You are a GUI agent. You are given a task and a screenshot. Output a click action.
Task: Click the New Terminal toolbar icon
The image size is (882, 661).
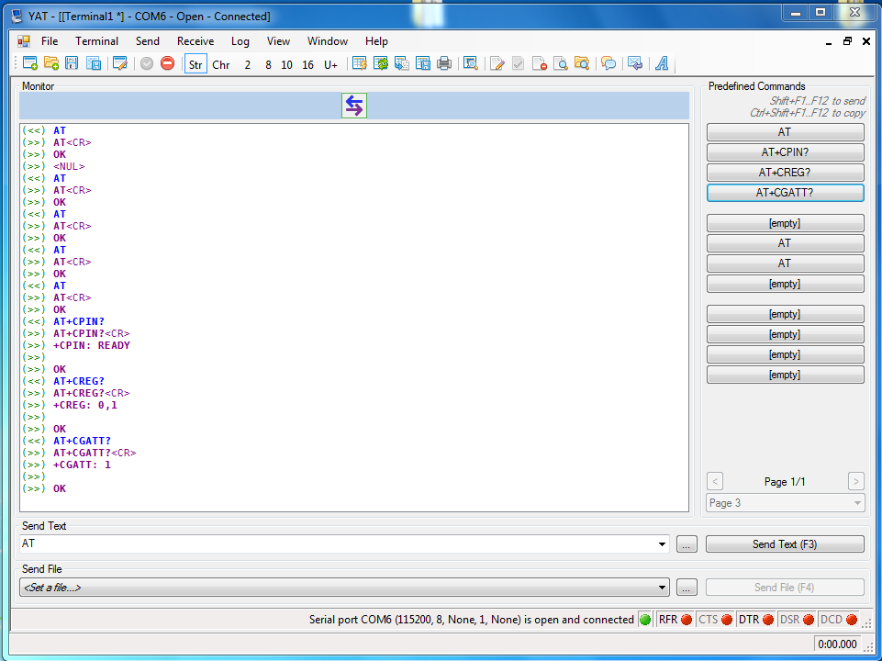click(30, 63)
